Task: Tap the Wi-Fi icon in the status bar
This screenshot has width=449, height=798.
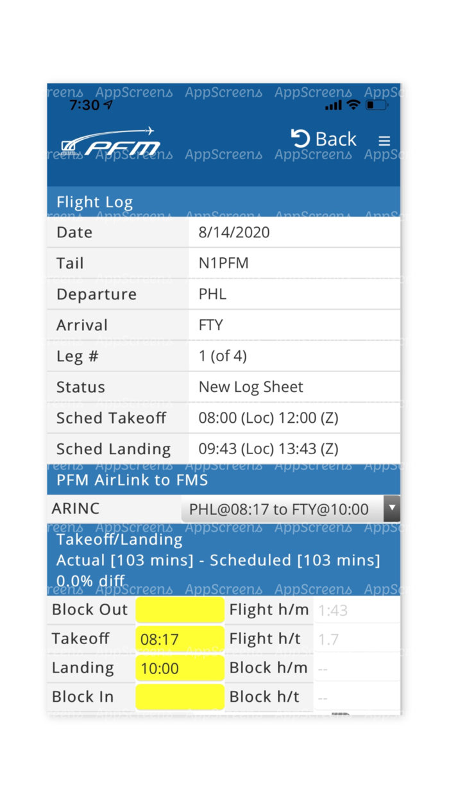Action: (353, 105)
